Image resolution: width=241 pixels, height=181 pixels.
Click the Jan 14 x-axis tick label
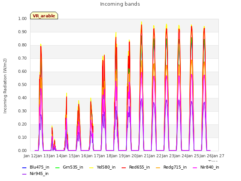tap(55, 156)
